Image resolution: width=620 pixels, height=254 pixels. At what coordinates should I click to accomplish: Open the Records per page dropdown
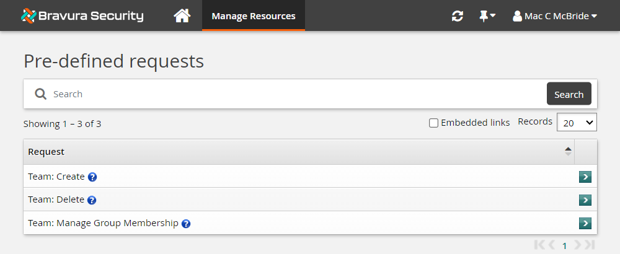577,123
